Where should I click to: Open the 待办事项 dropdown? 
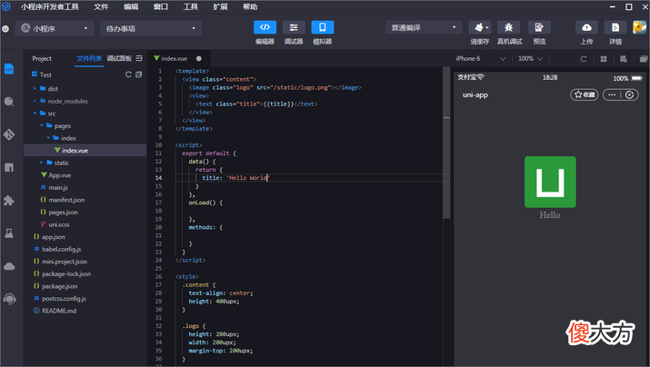pos(151,28)
